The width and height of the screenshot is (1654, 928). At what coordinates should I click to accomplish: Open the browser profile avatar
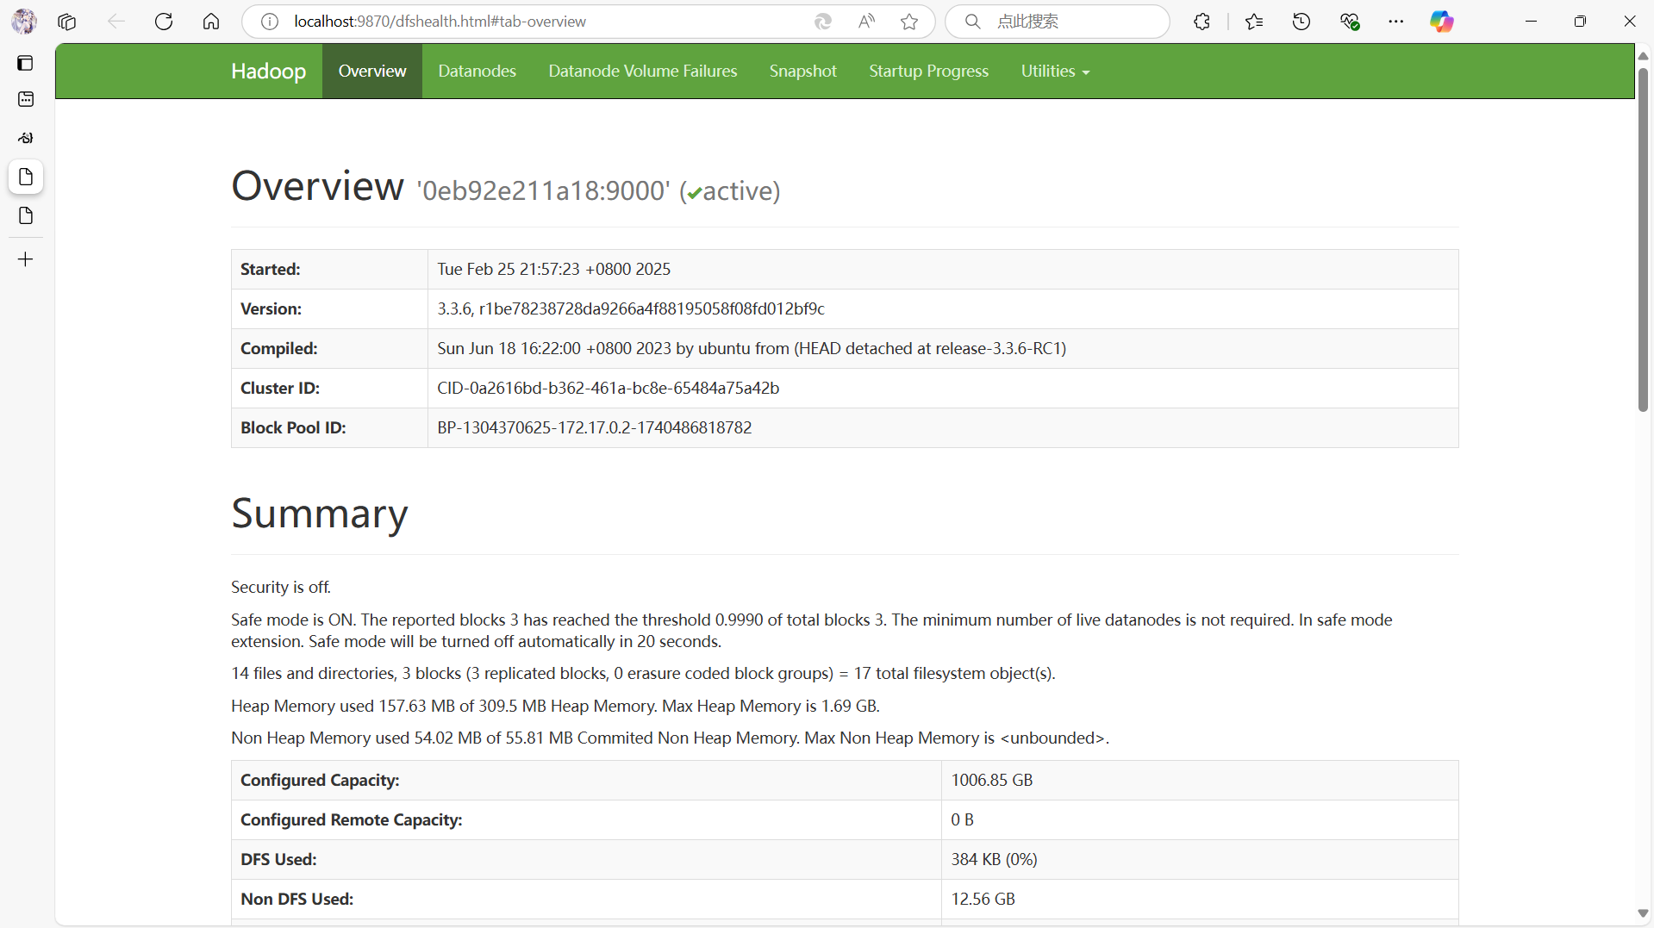point(24,22)
